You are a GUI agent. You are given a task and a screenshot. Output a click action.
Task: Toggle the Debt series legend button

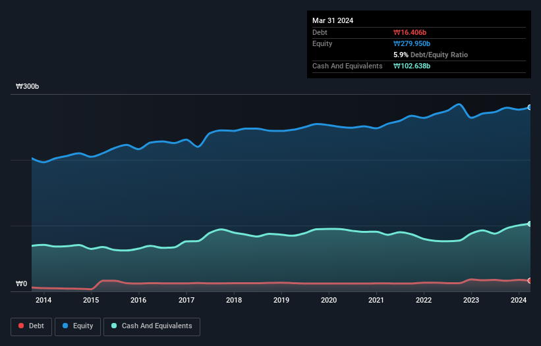(x=31, y=326)
